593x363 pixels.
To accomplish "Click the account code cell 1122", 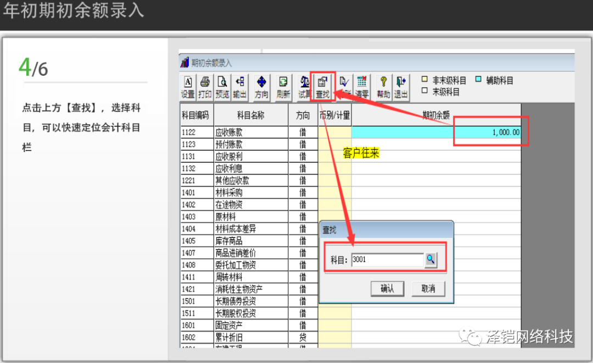I will pyautogui.click(x=197, y=132).
